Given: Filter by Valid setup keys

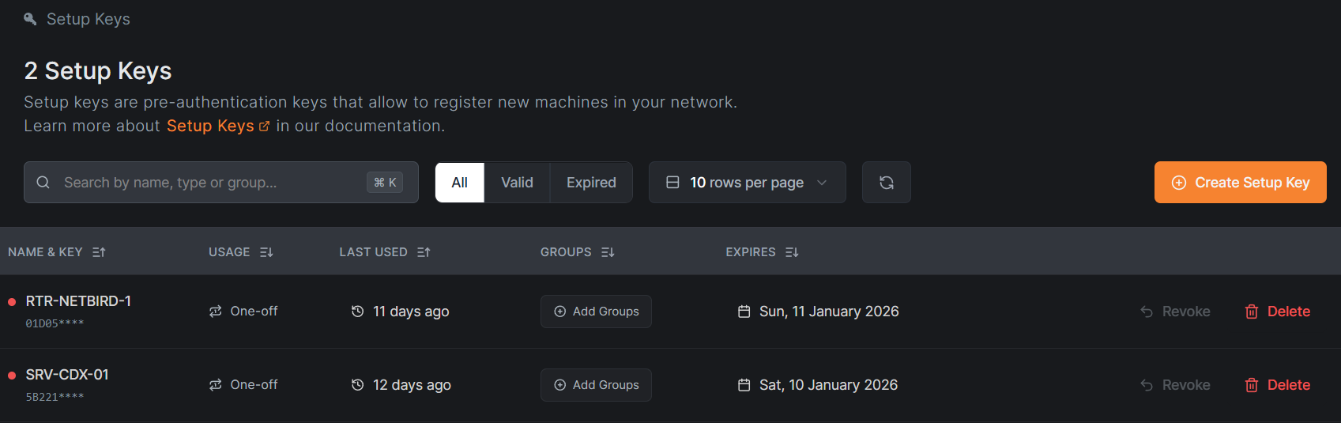Looking at the screenshot, I should (517, 183).
